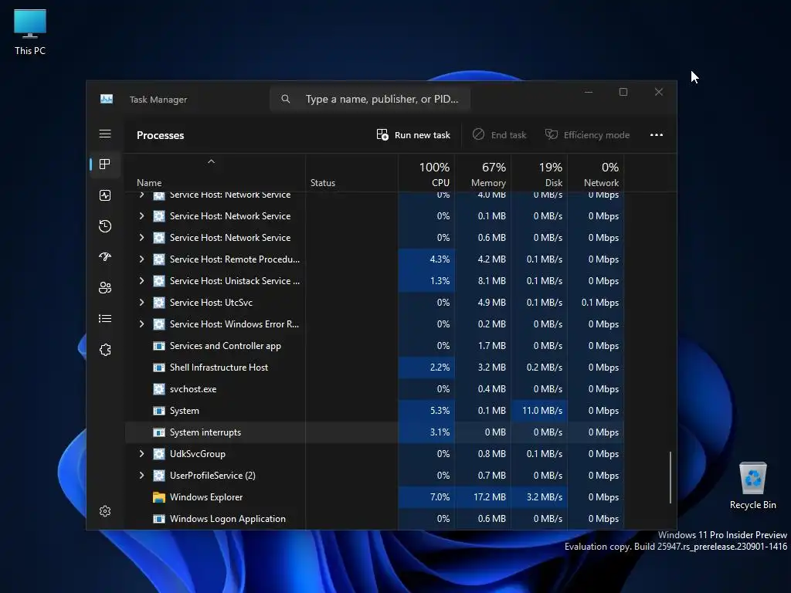Expand Network Service row with 0.1 MB
The width and height of the screenshot is (791, 593).
(142, 216)
